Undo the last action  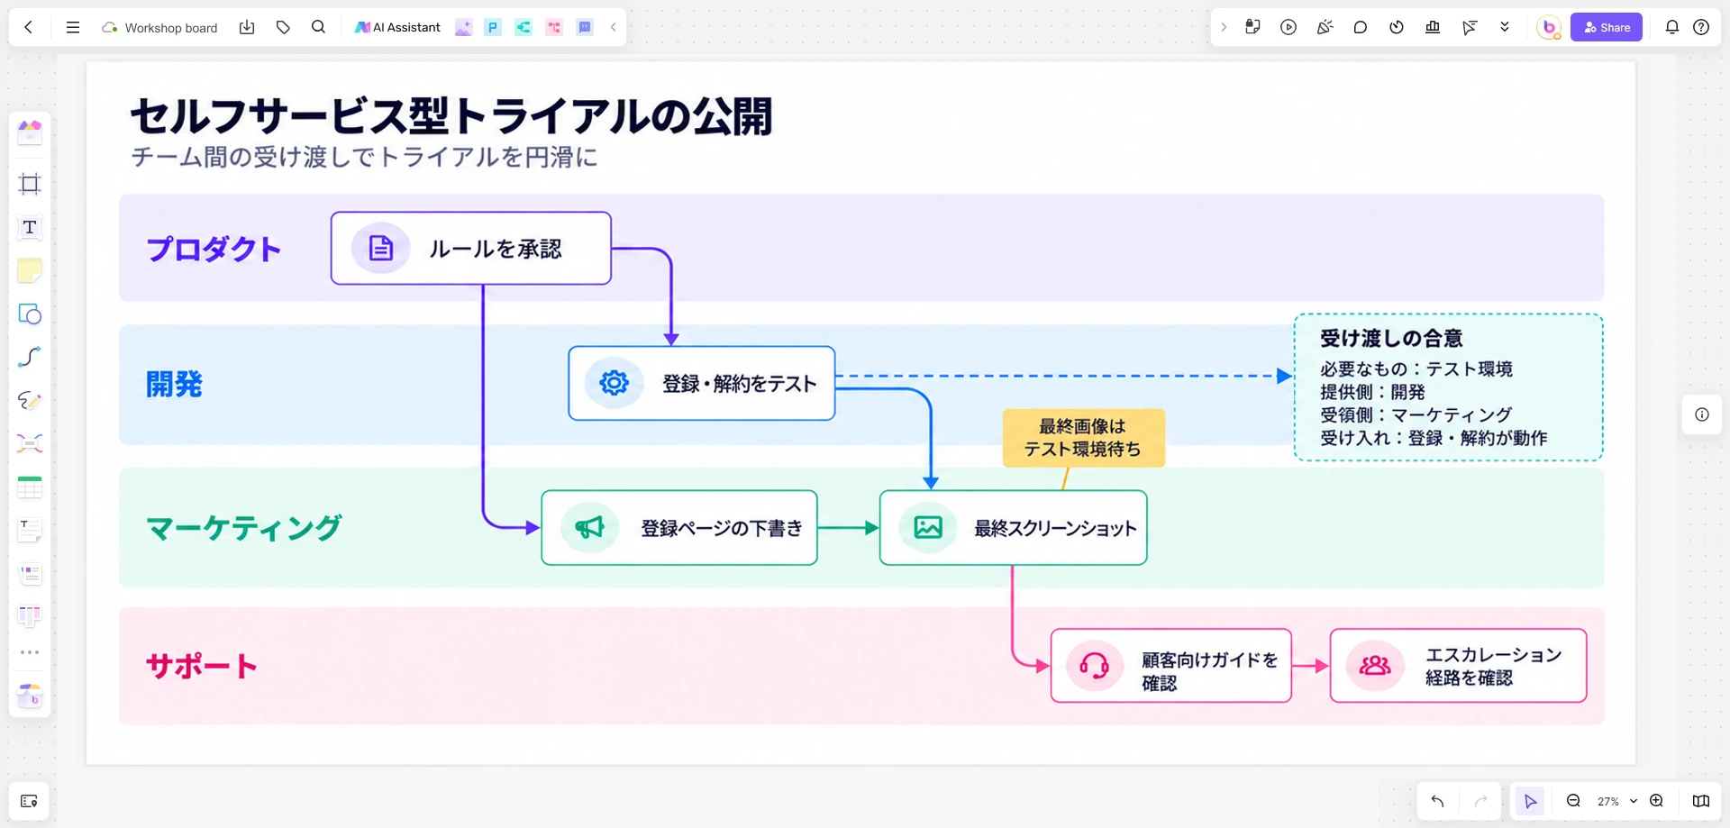pyautogui.click(x=1437, y=801)
